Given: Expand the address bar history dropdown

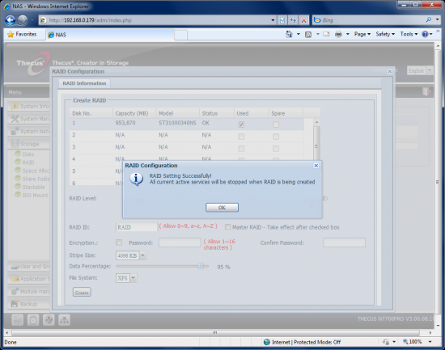Looking at the screenshot, I should pyautogui.click(x=273, y=20).
